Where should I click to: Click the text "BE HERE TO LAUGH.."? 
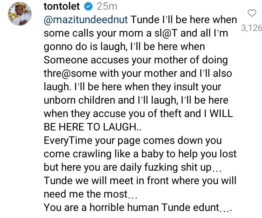pos(95,127)
